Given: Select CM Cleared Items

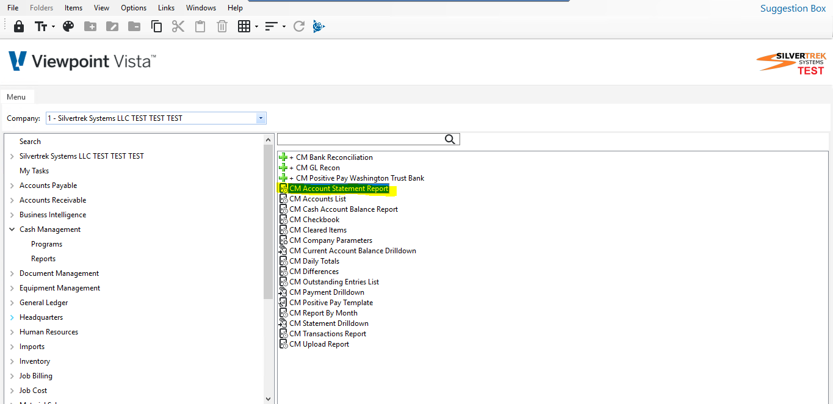Looking at the screenshot, I should coord(318,230).
